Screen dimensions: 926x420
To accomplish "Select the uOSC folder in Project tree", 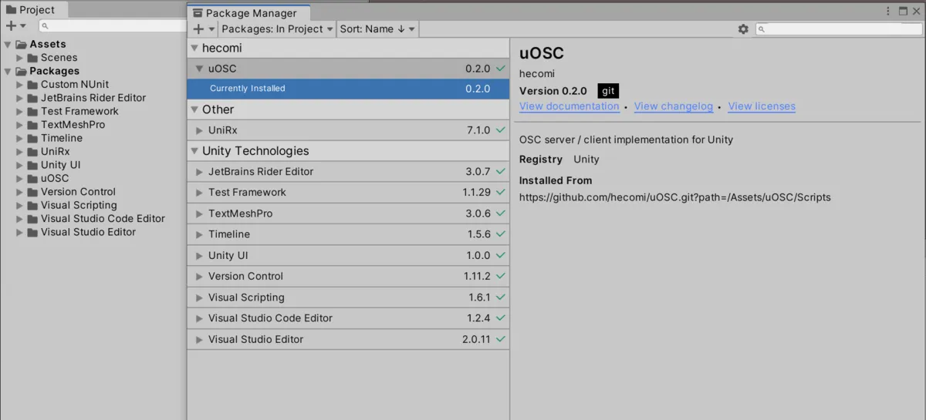I will [x=54, y=178].
